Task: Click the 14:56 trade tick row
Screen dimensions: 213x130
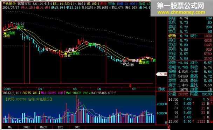Action: (189, 99)
